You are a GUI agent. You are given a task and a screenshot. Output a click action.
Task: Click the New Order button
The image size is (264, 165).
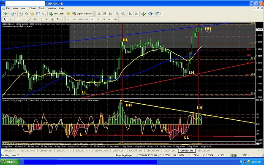(57, 14)
